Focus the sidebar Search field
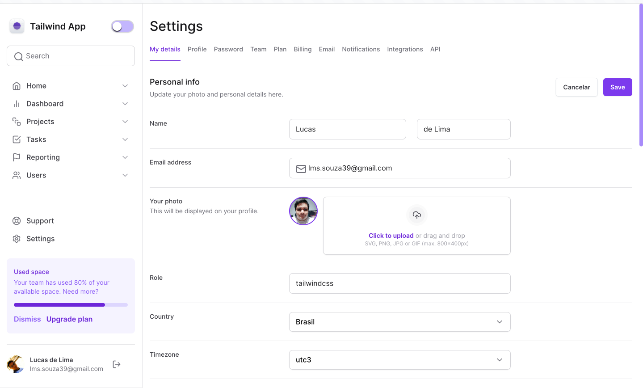This screenshot has height=388, width=643. 71,56
